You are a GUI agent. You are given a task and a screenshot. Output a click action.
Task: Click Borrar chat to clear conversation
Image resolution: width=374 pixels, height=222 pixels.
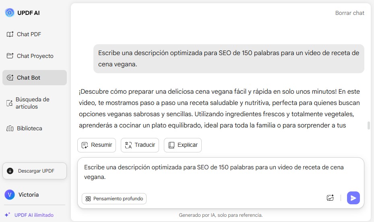[350, 13]
